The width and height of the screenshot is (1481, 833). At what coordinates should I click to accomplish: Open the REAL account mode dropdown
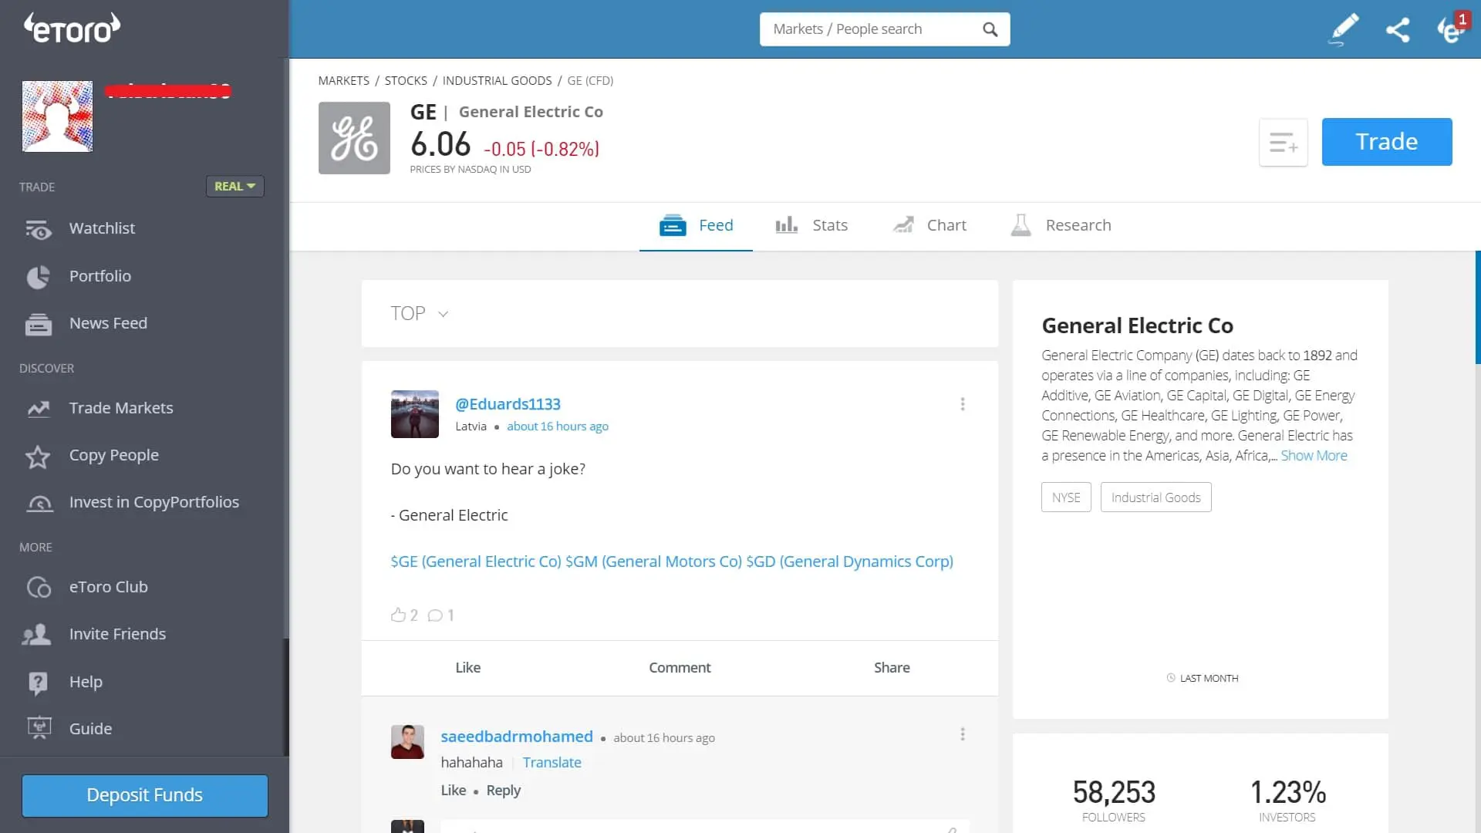(x=234, y=186)
